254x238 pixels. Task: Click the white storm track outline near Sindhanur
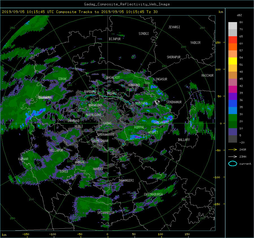pos(157,102)
